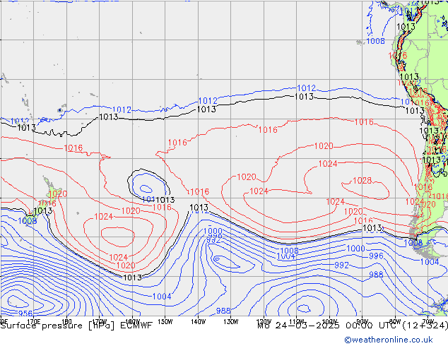Click the 1028 high-pressure isobar label

point(362,181)
